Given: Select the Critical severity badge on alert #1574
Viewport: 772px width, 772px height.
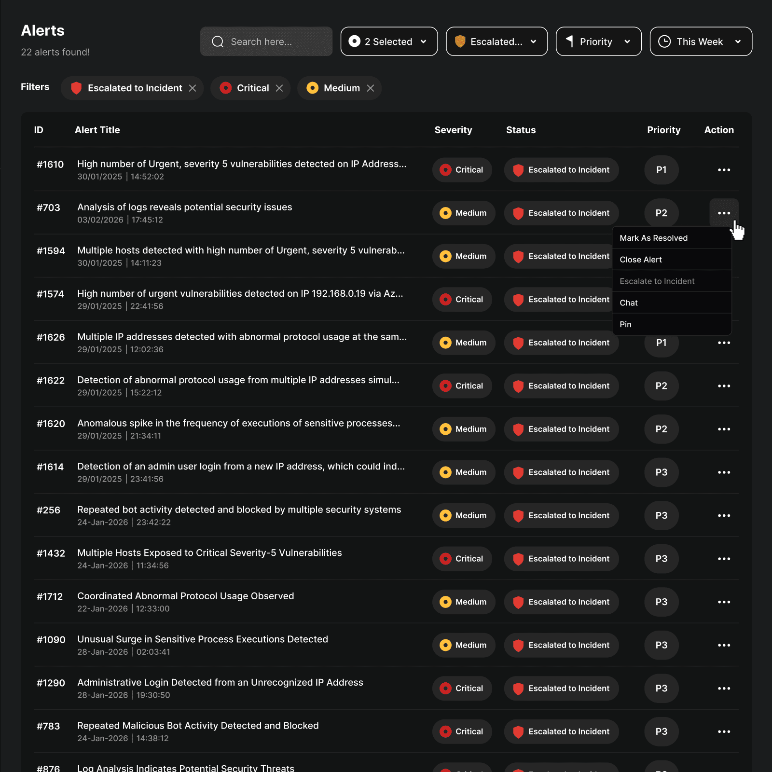Looking at the screenshot, I should coord(462,299).
